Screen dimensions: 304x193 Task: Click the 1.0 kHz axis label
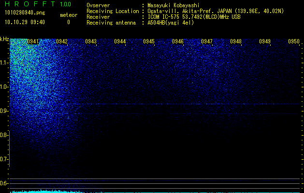[x=4, y=87]
